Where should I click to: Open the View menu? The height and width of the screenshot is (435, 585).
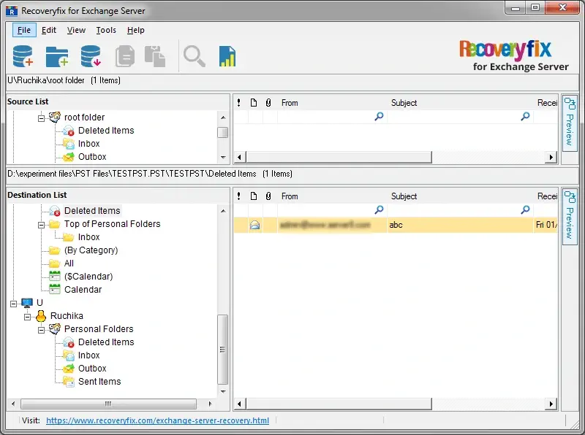(x=76, y=30)
